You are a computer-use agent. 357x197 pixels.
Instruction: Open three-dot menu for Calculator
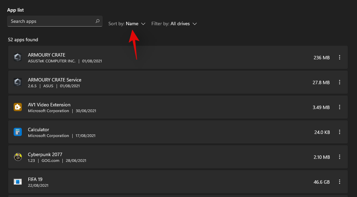(339, 132)
